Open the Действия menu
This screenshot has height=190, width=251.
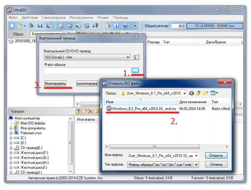(30, 18)
